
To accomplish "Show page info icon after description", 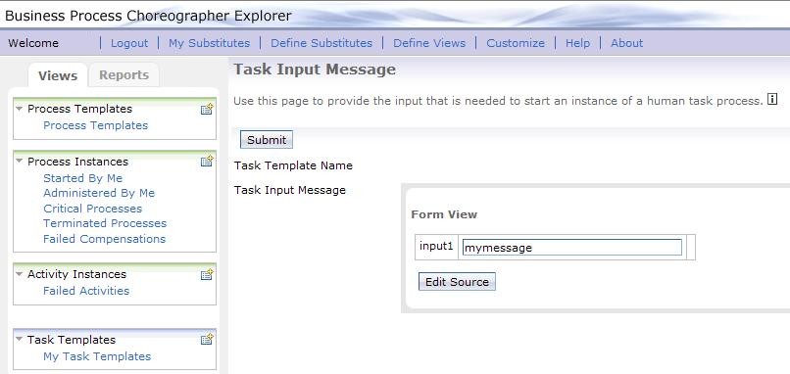I will point(771,99).
